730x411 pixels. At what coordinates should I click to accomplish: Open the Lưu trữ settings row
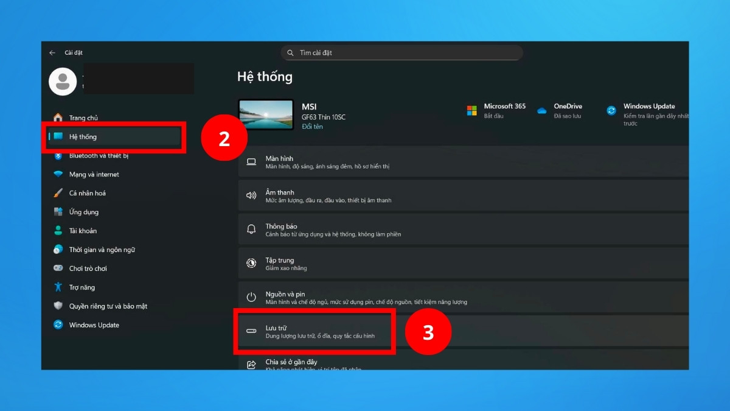[x=464, y=331]
